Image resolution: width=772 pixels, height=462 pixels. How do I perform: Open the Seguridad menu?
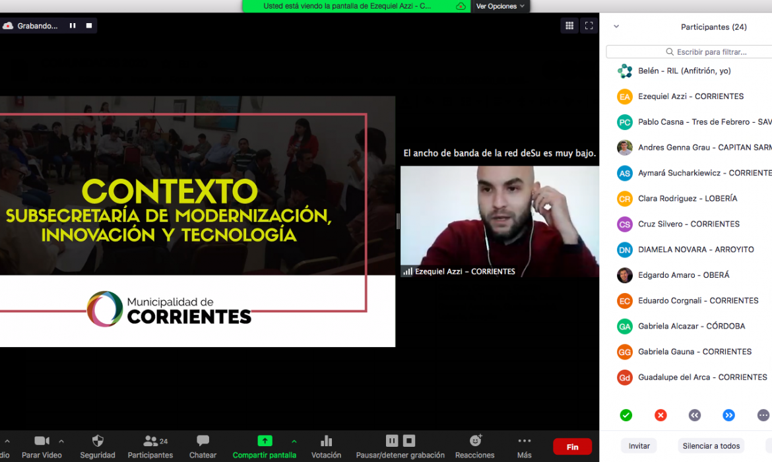tap(98, 447)
